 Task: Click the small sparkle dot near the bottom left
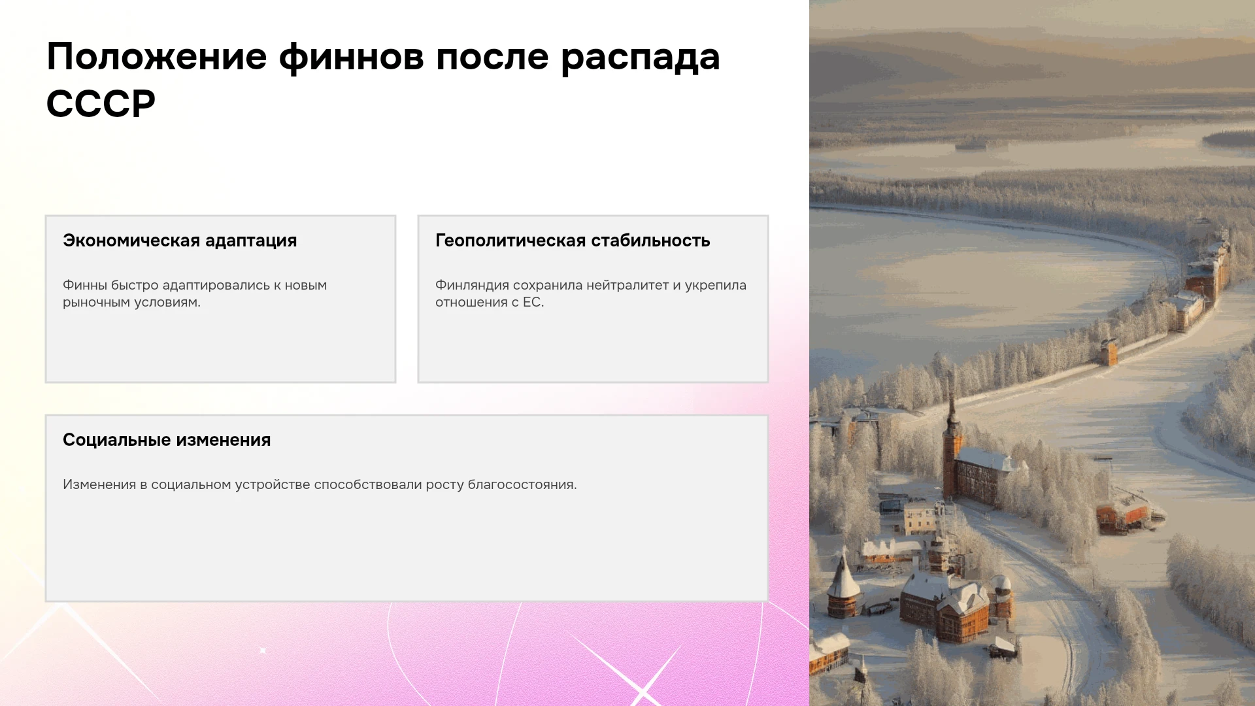pos(263,650)
